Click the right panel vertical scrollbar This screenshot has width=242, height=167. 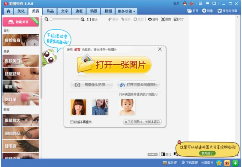click(x=238, y=87)
